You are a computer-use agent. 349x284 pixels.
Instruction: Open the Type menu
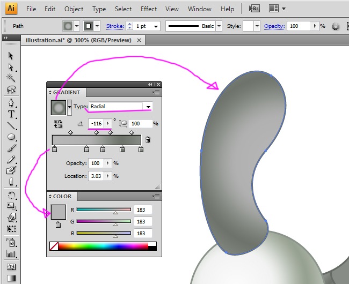(99, 9)
